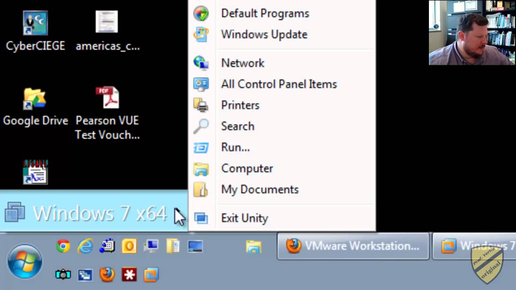Select the notepad shortcut icon below Google Drive
The image size is (516, 290).
tap(35, 172)
